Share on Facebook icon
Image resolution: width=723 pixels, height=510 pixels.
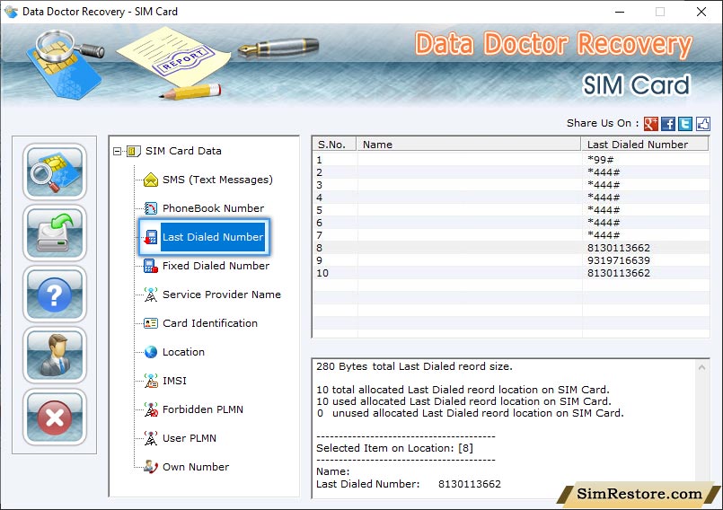(x=668, y=124)
